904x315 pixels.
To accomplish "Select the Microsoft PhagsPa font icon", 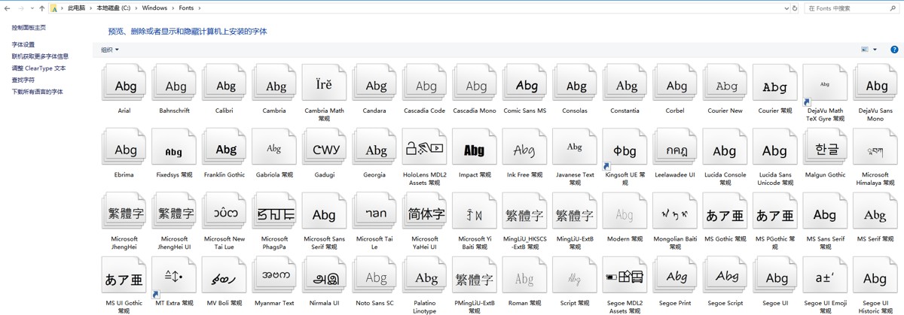I will [274, 212].
